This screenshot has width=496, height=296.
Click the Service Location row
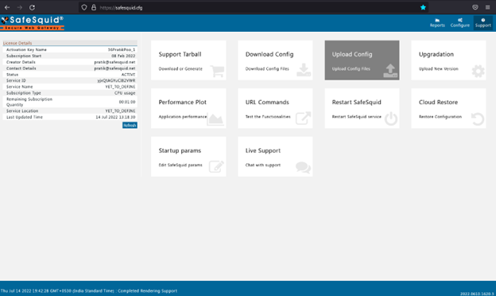tap(70, 111)
